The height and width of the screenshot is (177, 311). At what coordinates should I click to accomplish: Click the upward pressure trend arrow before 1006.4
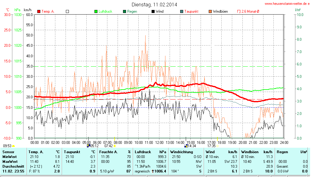pyautogui.click(x=153, y=171)
